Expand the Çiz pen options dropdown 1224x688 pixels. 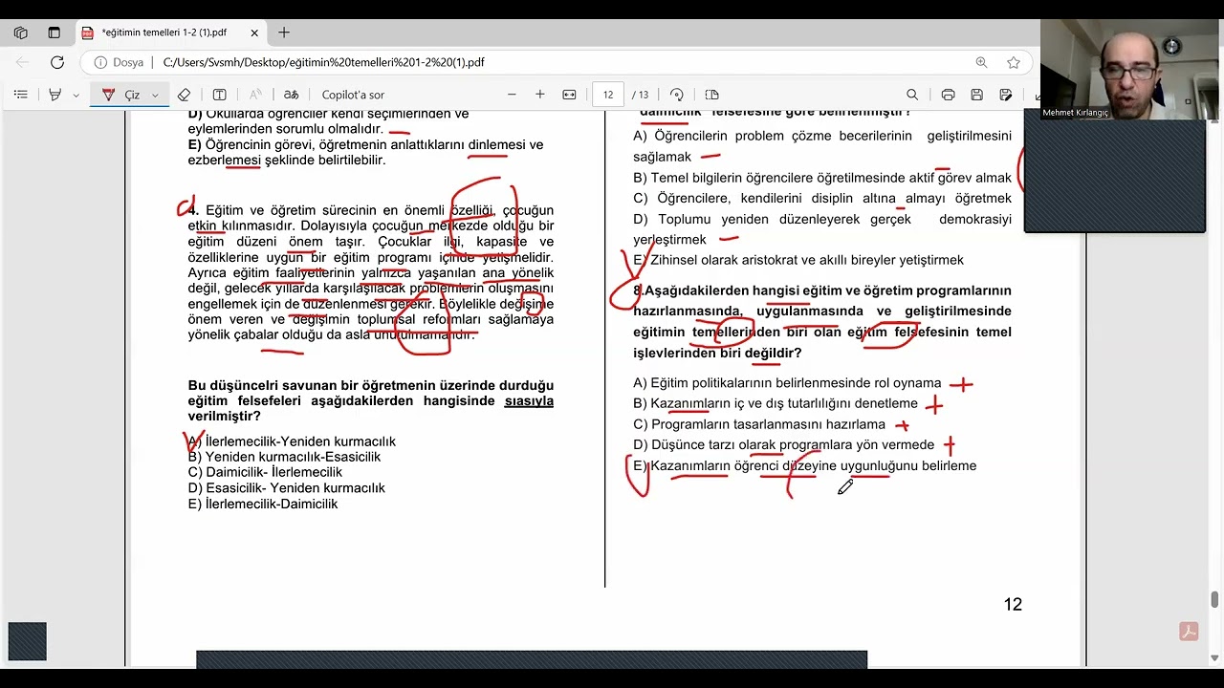click(155, 96)
